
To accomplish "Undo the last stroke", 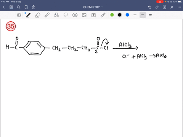I will point(149,7).
